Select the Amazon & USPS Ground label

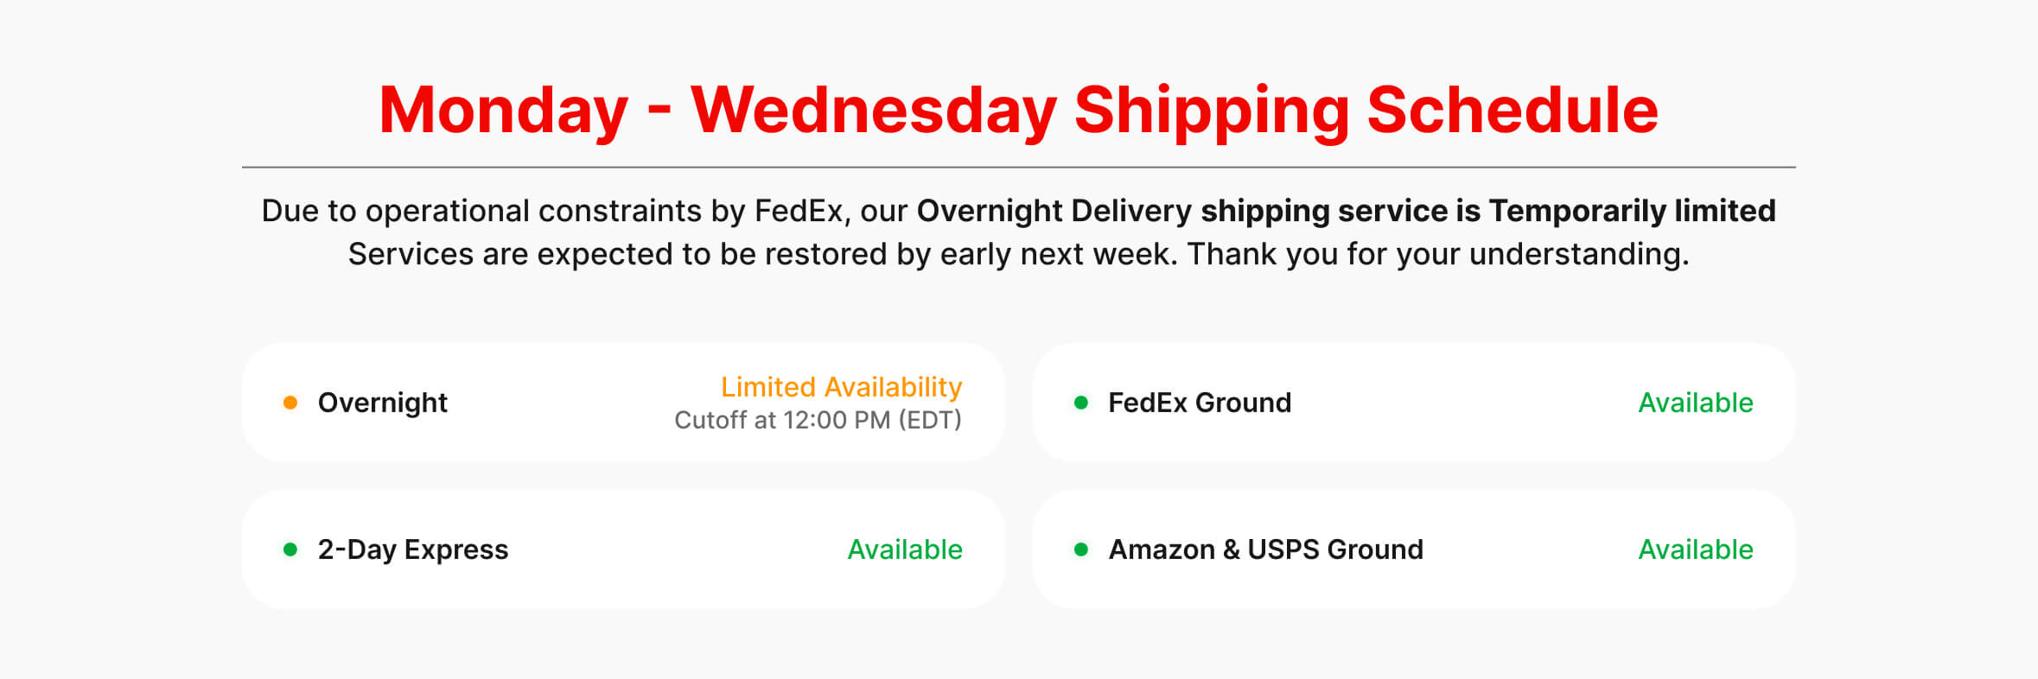1265,549
